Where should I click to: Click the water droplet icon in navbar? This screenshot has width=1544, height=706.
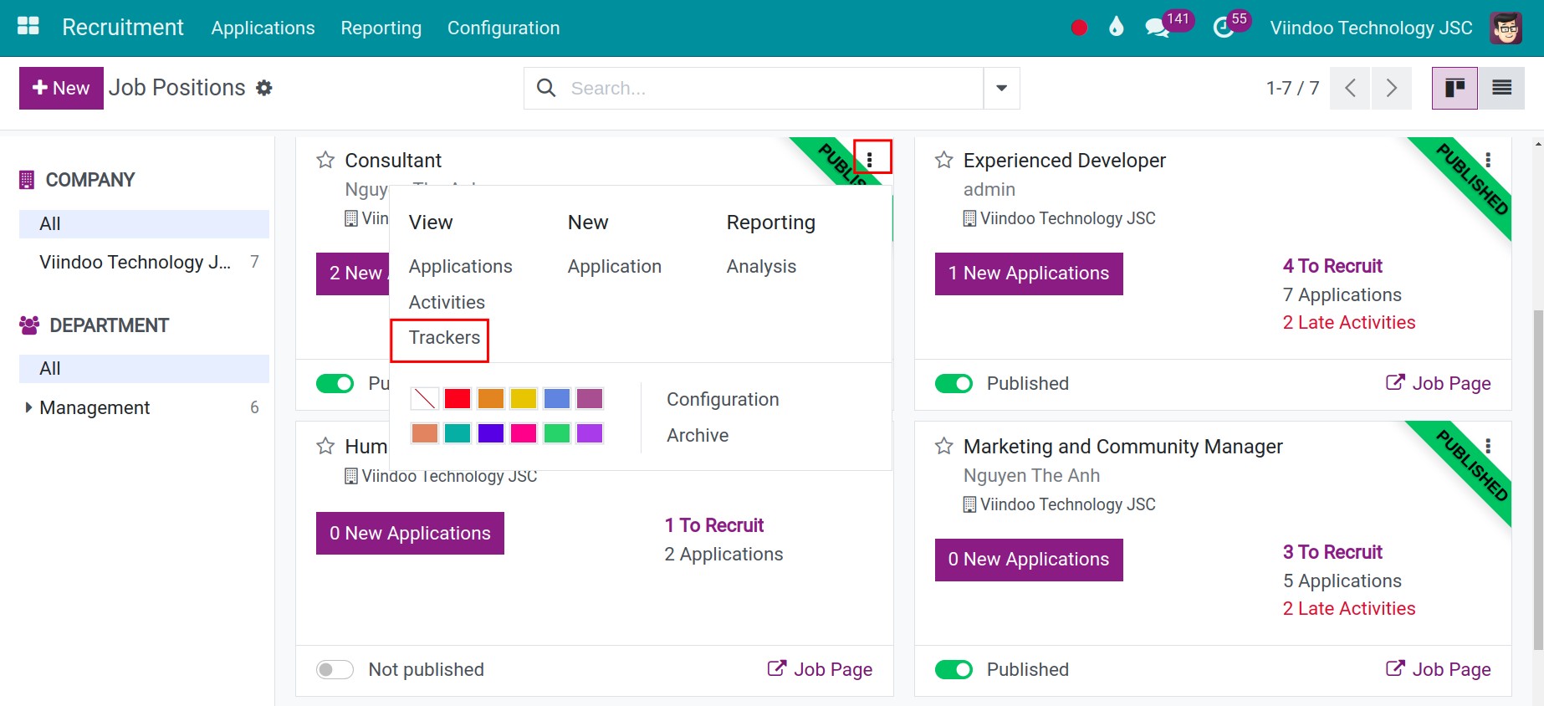click(1116, 28)
